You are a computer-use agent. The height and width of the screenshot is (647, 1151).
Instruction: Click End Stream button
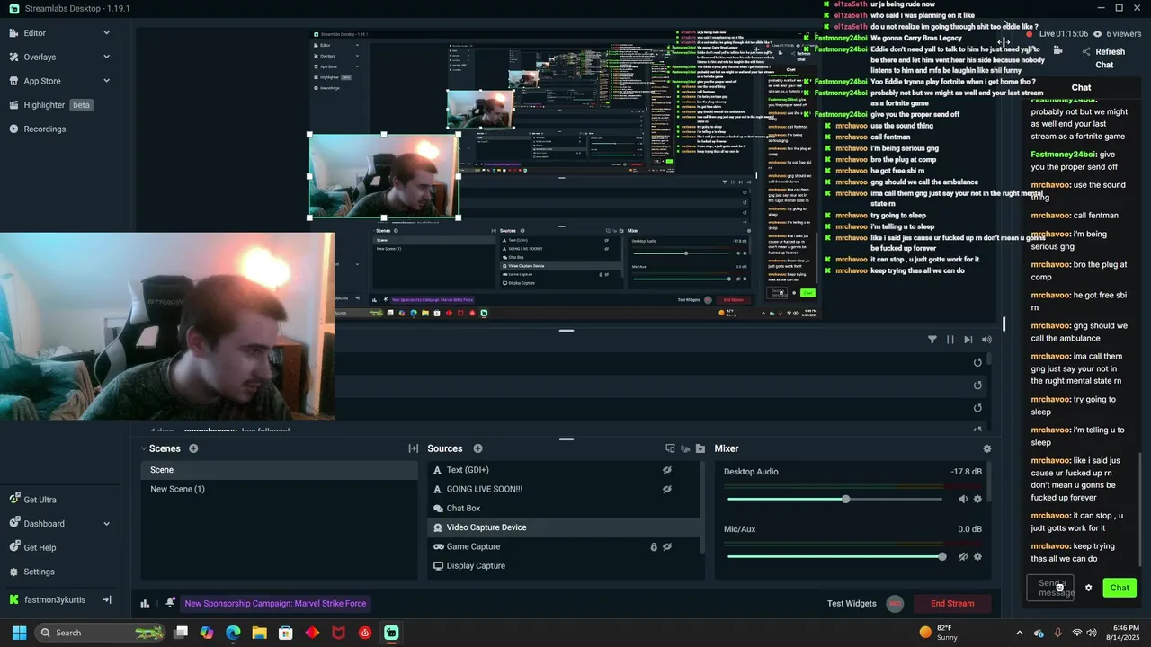(x=952, y=603)
